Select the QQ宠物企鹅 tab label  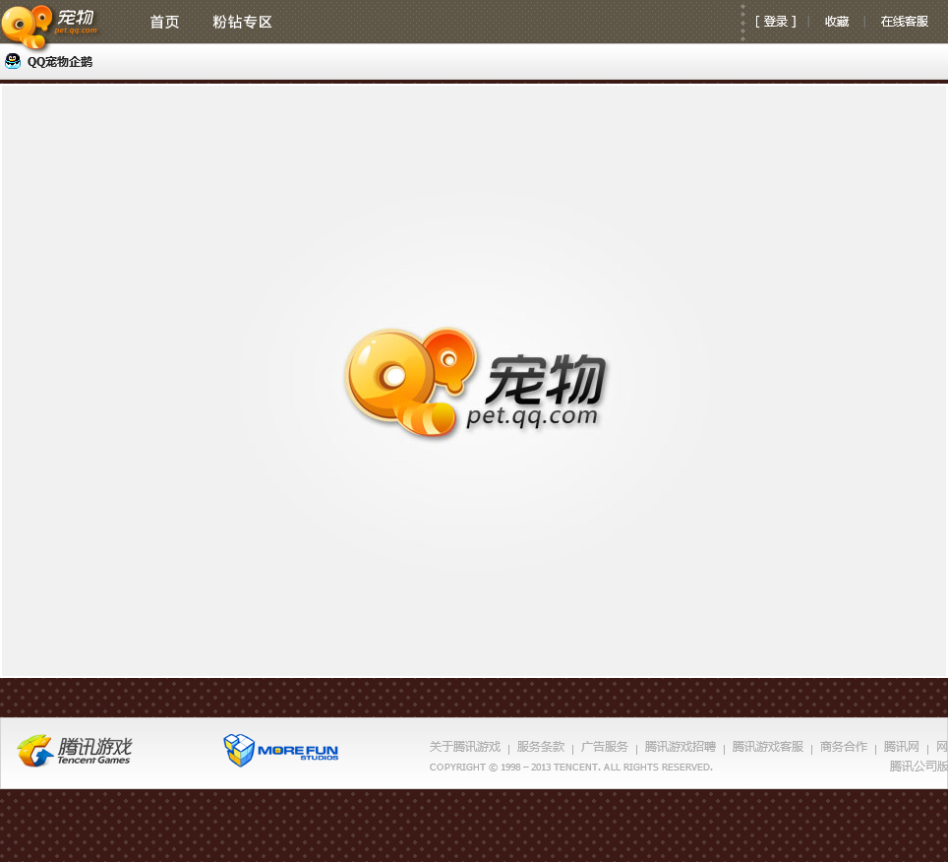point(60,62)
